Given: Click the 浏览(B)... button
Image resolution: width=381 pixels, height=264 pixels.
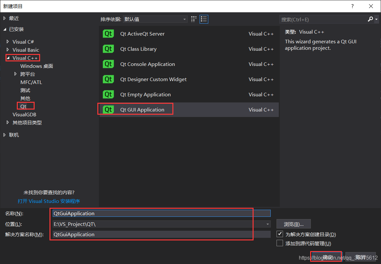Looking at the screenshot, I should [x=294, y=224].
